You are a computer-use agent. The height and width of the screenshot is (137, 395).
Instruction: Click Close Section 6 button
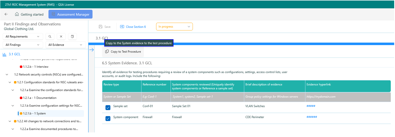pos(133,27)
